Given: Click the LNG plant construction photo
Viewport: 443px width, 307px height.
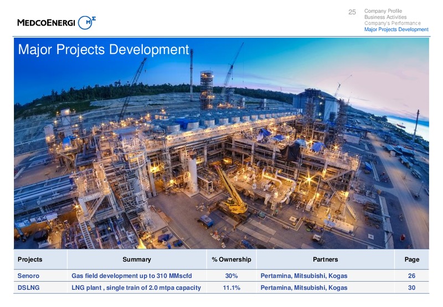Looking at the screenshot, I should 221,143.
